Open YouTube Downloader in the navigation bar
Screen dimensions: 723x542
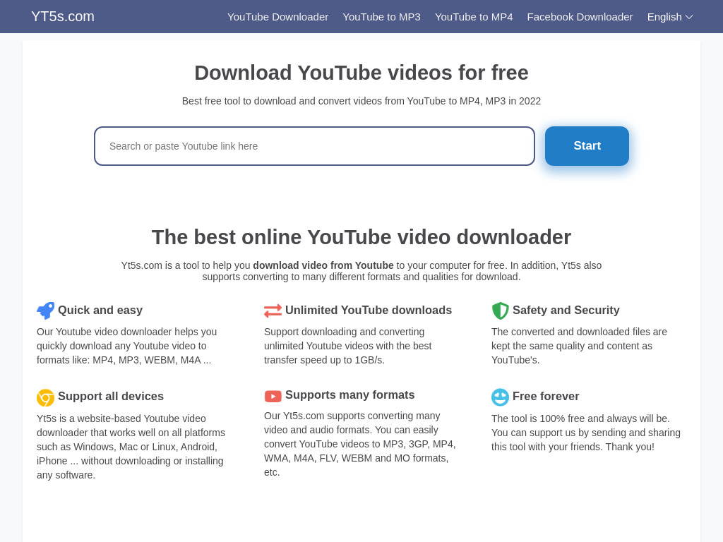pyautogui.click(x=277, y=17)
